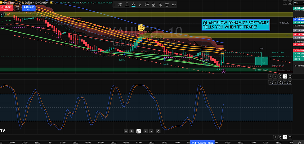Screen dimensions: 304x144
Task: Open the 1K order quantity selector
Action: tap(17, 9)
